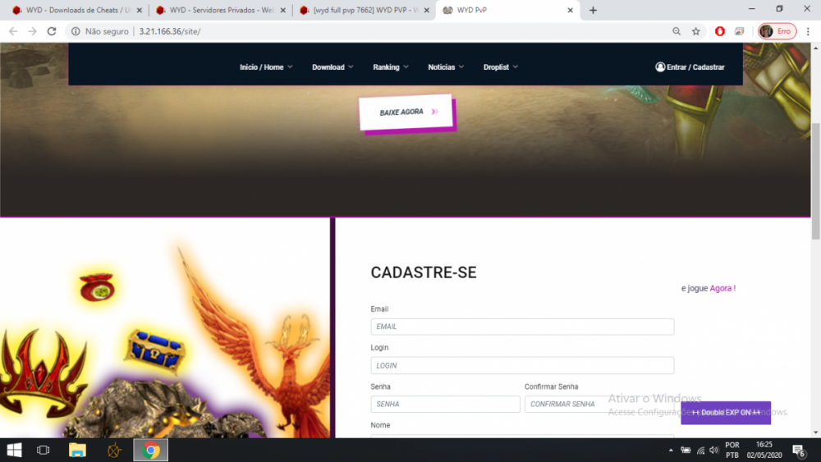Focus the CONFIRMAR SENHA input field
The height and width of the screenshot is (462, 821).
click(599, 404)
